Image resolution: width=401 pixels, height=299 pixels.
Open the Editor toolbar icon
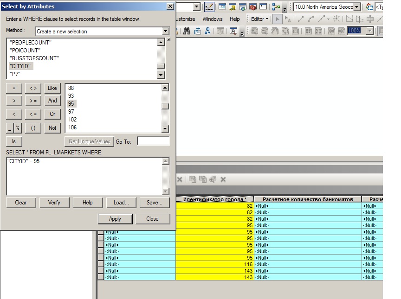pos(209,7)
